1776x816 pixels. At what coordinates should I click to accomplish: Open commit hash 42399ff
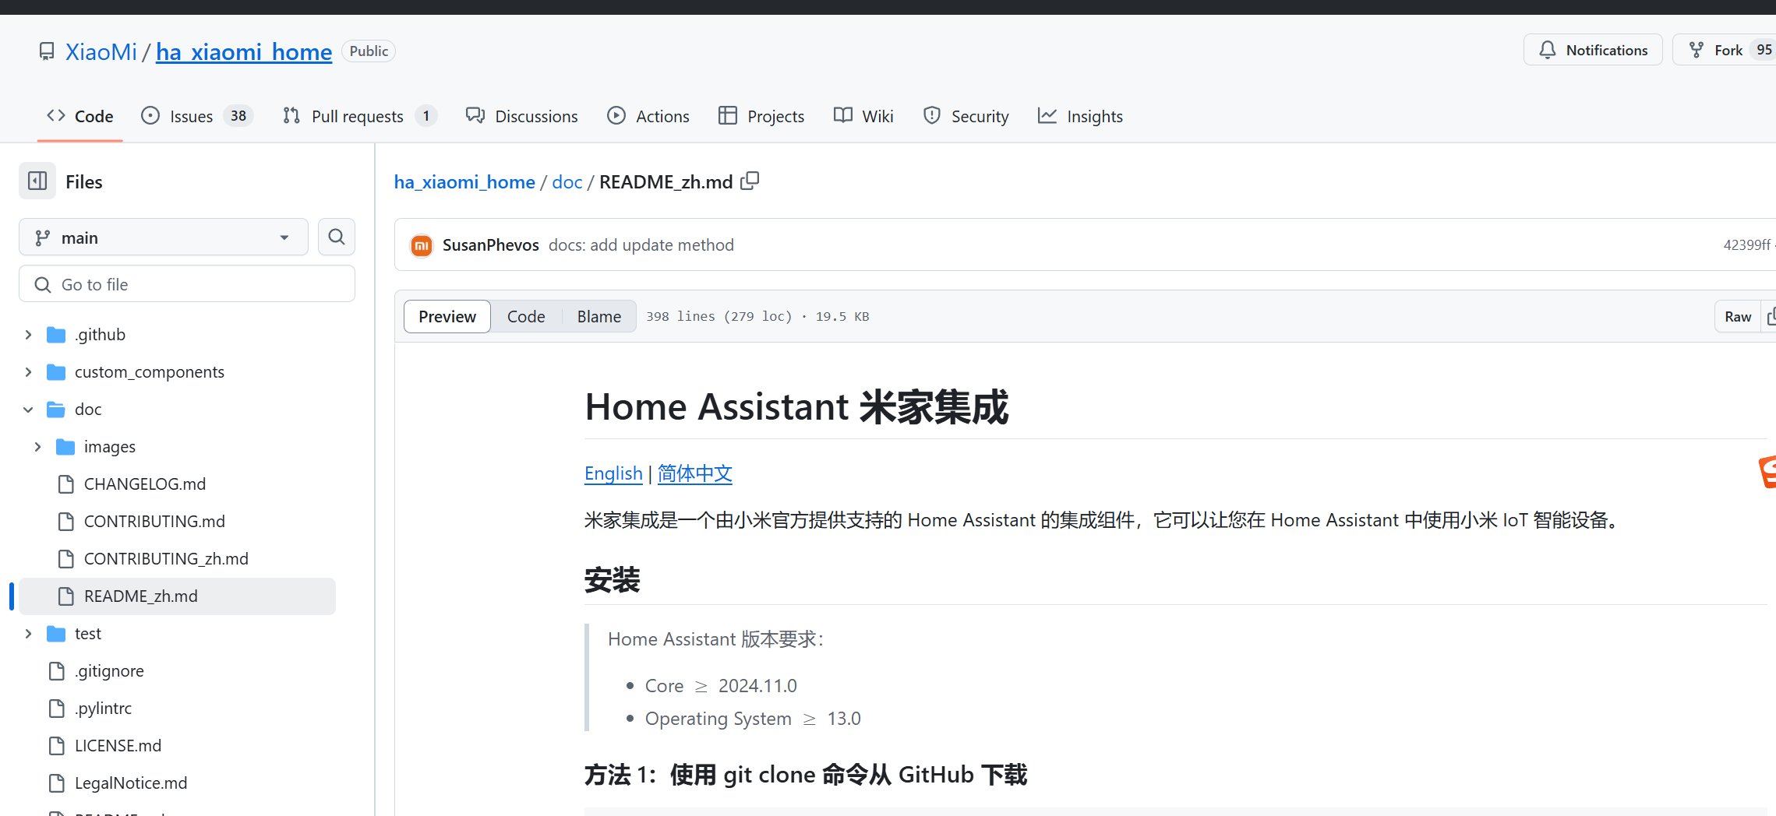tap(1746, 245)
